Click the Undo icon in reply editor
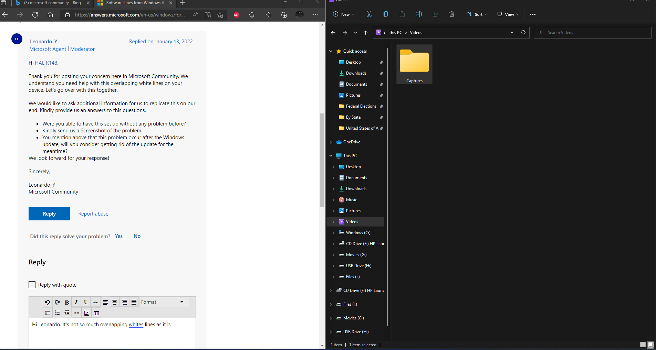Screen dimensions: 656x350 [x=48, y=302]
